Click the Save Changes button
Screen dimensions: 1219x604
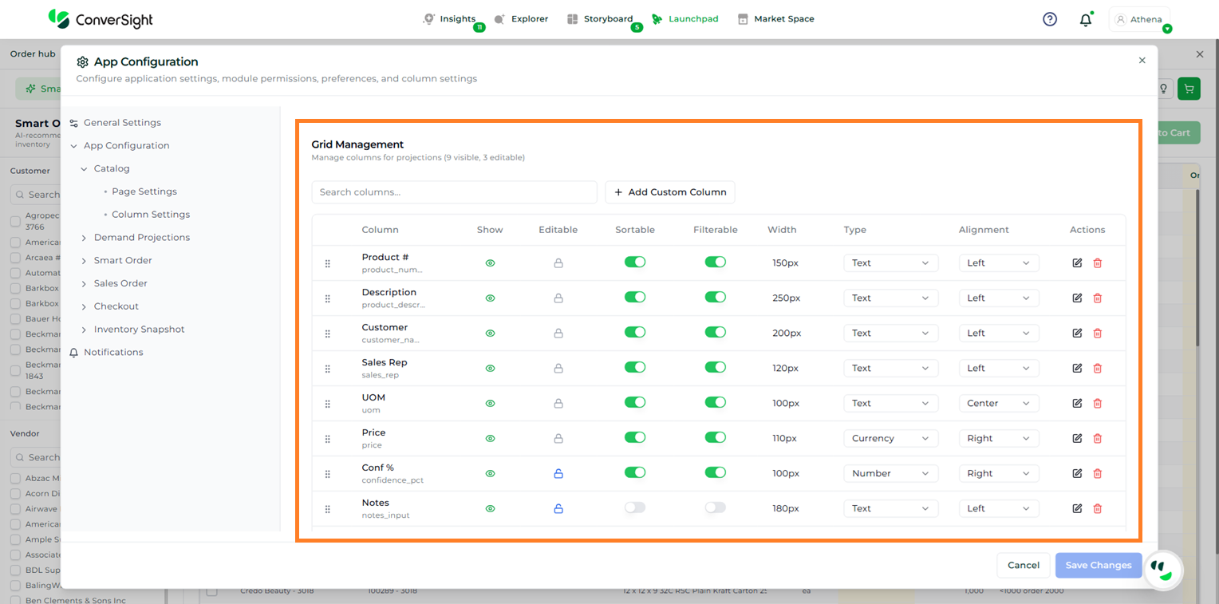coord(1098,566)
